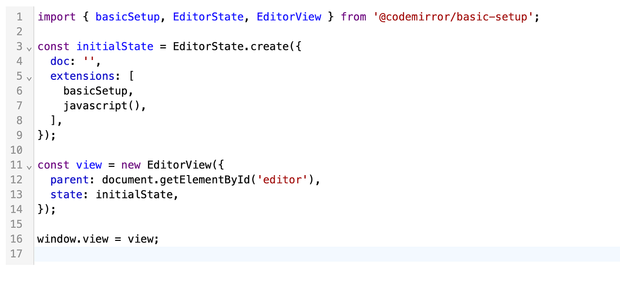Viewport: 620px width, 282px height.
Task: Click the 'editor' string inside getElementById
Action: point(282,179)
